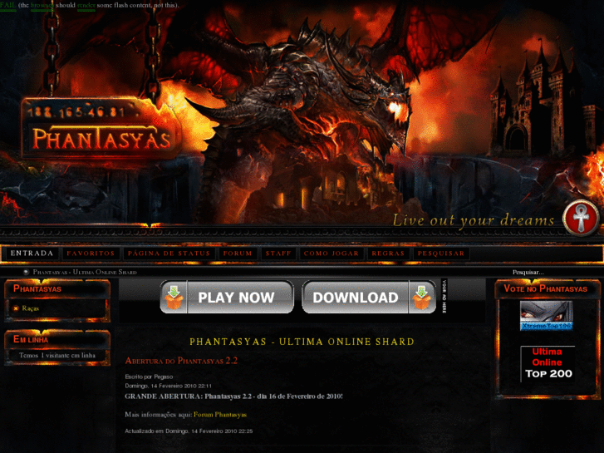Open article Abertura do Phantasyas 2.2
Image resolution: width=604 pixels, height=453 pixels.
click(181, 361)
